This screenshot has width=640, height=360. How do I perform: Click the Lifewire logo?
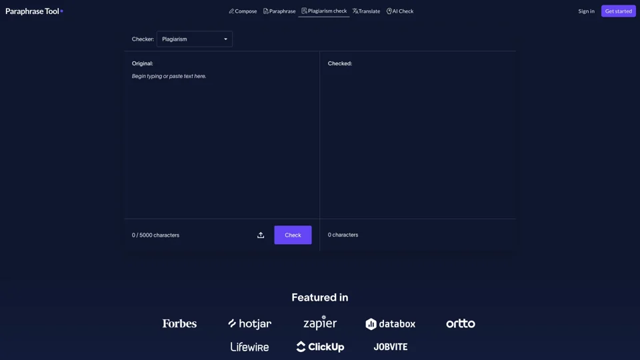pos(249,347)
